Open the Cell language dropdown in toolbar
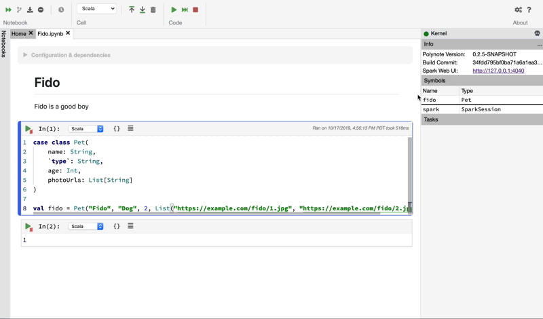 pyautogui.click(x=96, y=9)
